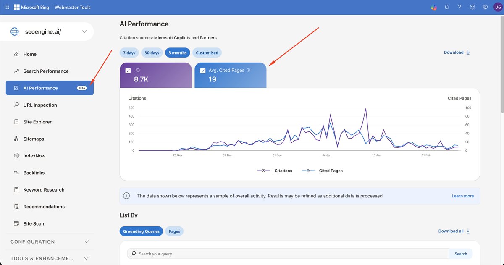504x265 pixels.
Task: Click the IndexNow gear icon
Action: (x=16, y=156)
